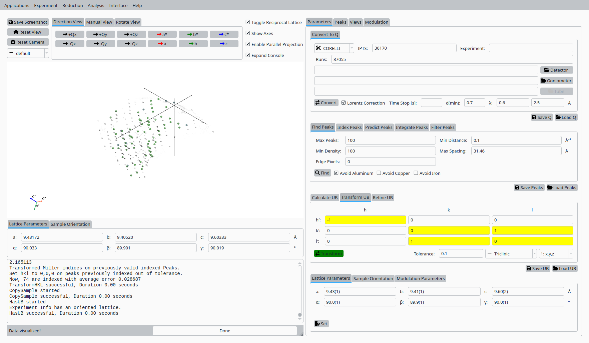Screen dimensions: 589x343
Task: Expand the Triclinic lattice dropdown
Action: click(511, 254)
